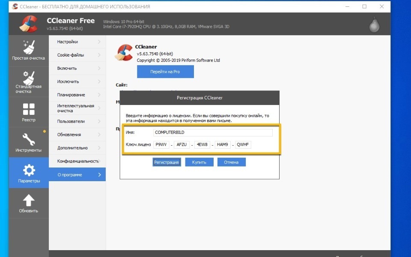Click the chevron next to Настройки
This screenshot has width=411, height=257.
click(99, 42)
